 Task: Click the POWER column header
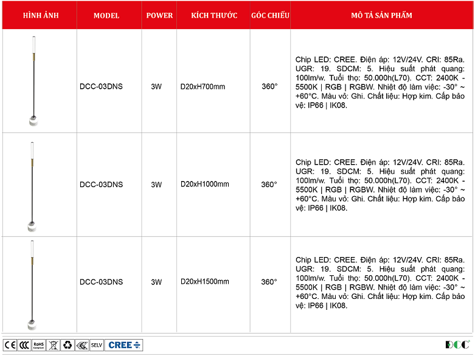(x=159, y=16)
